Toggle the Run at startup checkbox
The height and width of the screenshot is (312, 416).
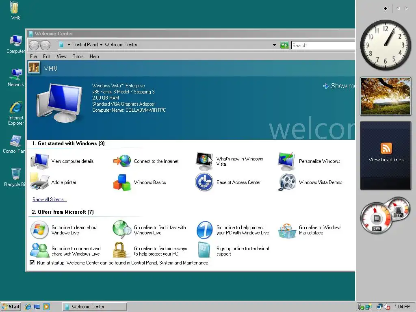pos(32,263)
